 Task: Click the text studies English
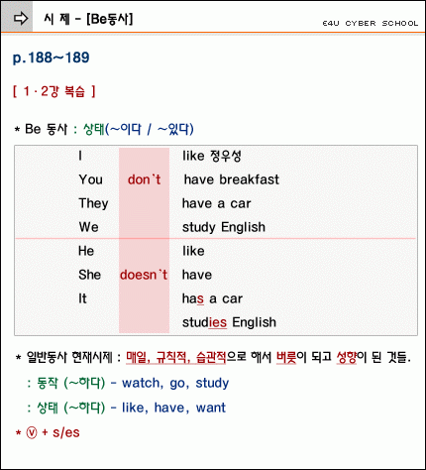point(229,322)
